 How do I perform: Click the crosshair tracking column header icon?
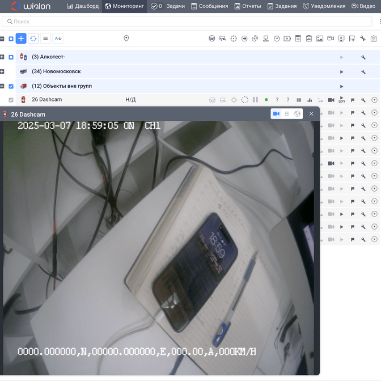pos(234,39)
